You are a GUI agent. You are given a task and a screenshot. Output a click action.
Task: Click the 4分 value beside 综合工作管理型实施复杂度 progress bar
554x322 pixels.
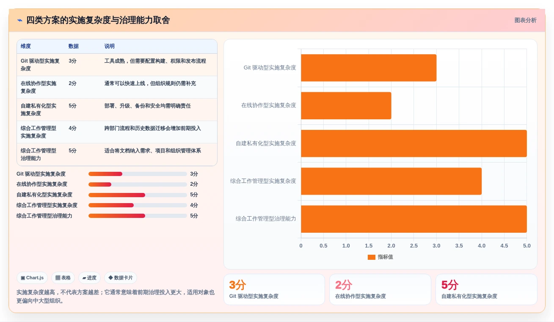pos(194,205)
